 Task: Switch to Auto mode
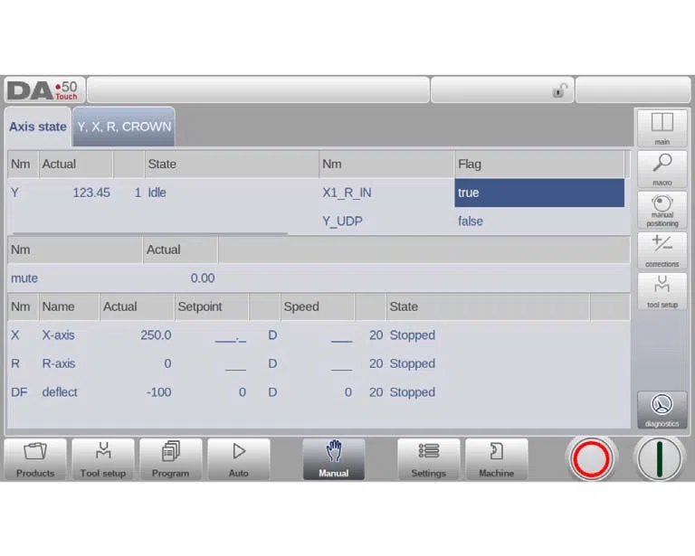[x=239, y=459]
